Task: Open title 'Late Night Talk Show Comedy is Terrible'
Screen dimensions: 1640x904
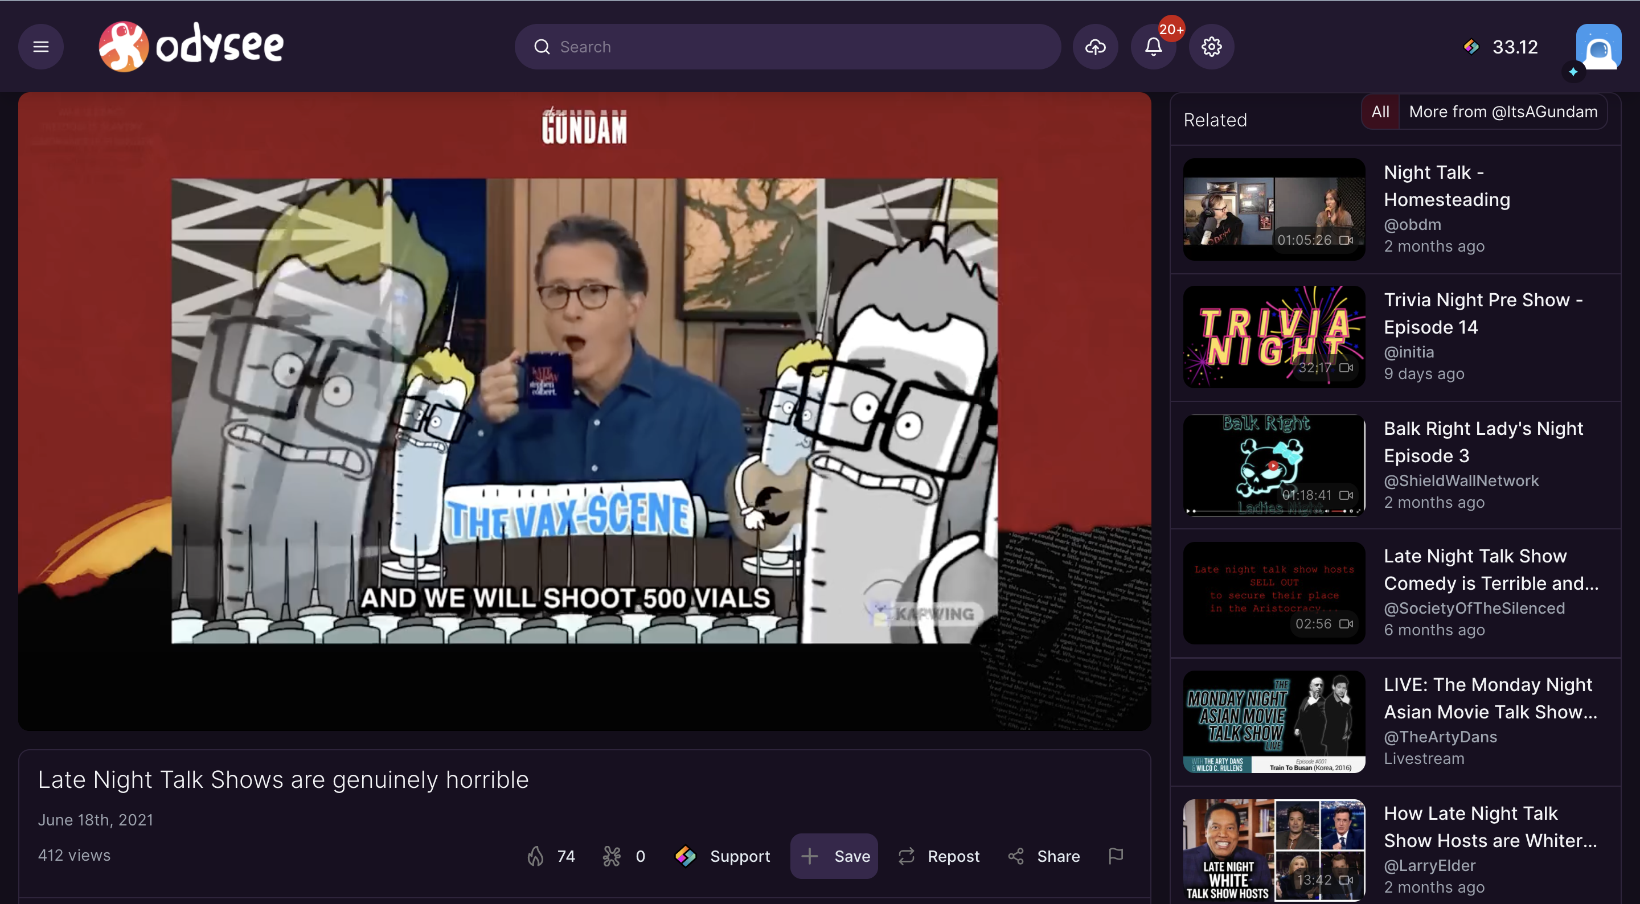Action: pyautogui.click(x=1491, y=569)
